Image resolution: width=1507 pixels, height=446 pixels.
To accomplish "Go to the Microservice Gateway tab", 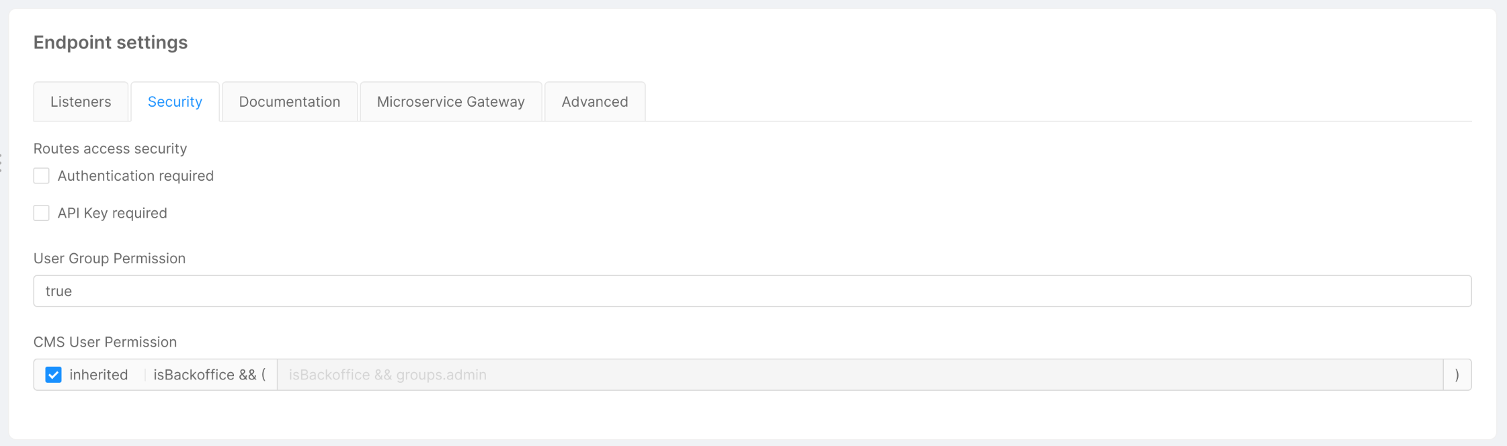I will pos(451,102).
